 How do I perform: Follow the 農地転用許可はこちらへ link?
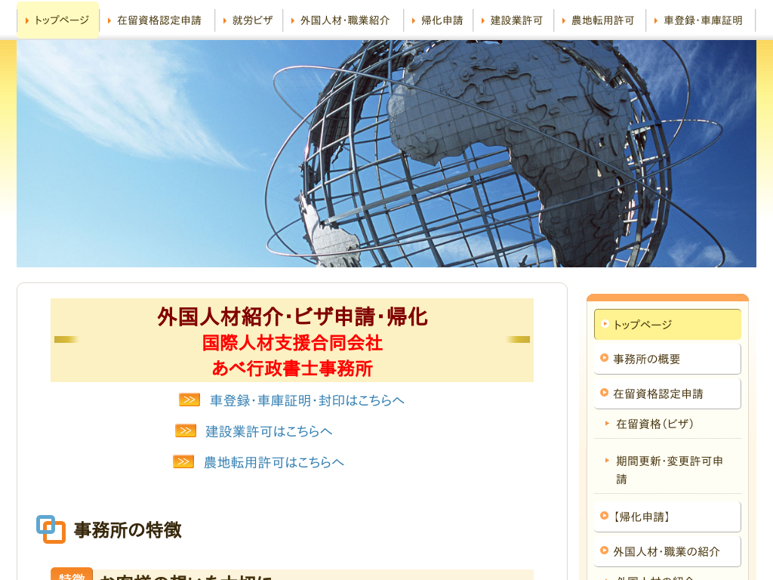pyautogui.click(x=274, y=463)
